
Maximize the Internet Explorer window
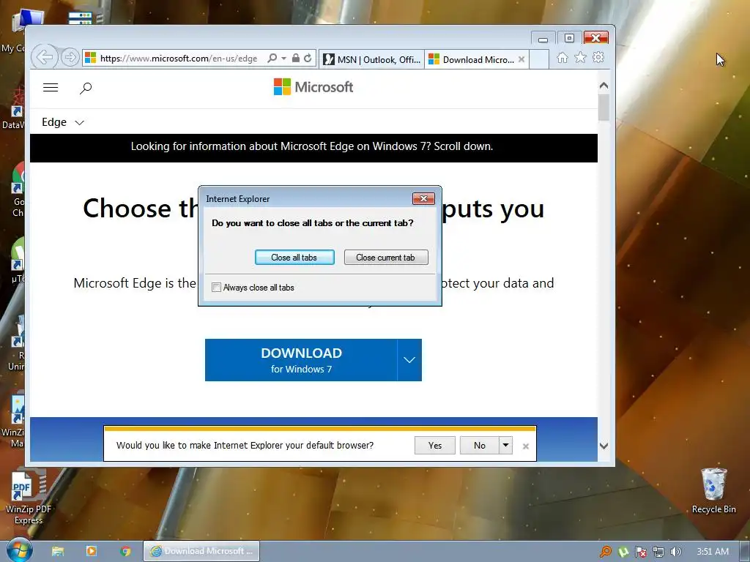pos(569,38)
